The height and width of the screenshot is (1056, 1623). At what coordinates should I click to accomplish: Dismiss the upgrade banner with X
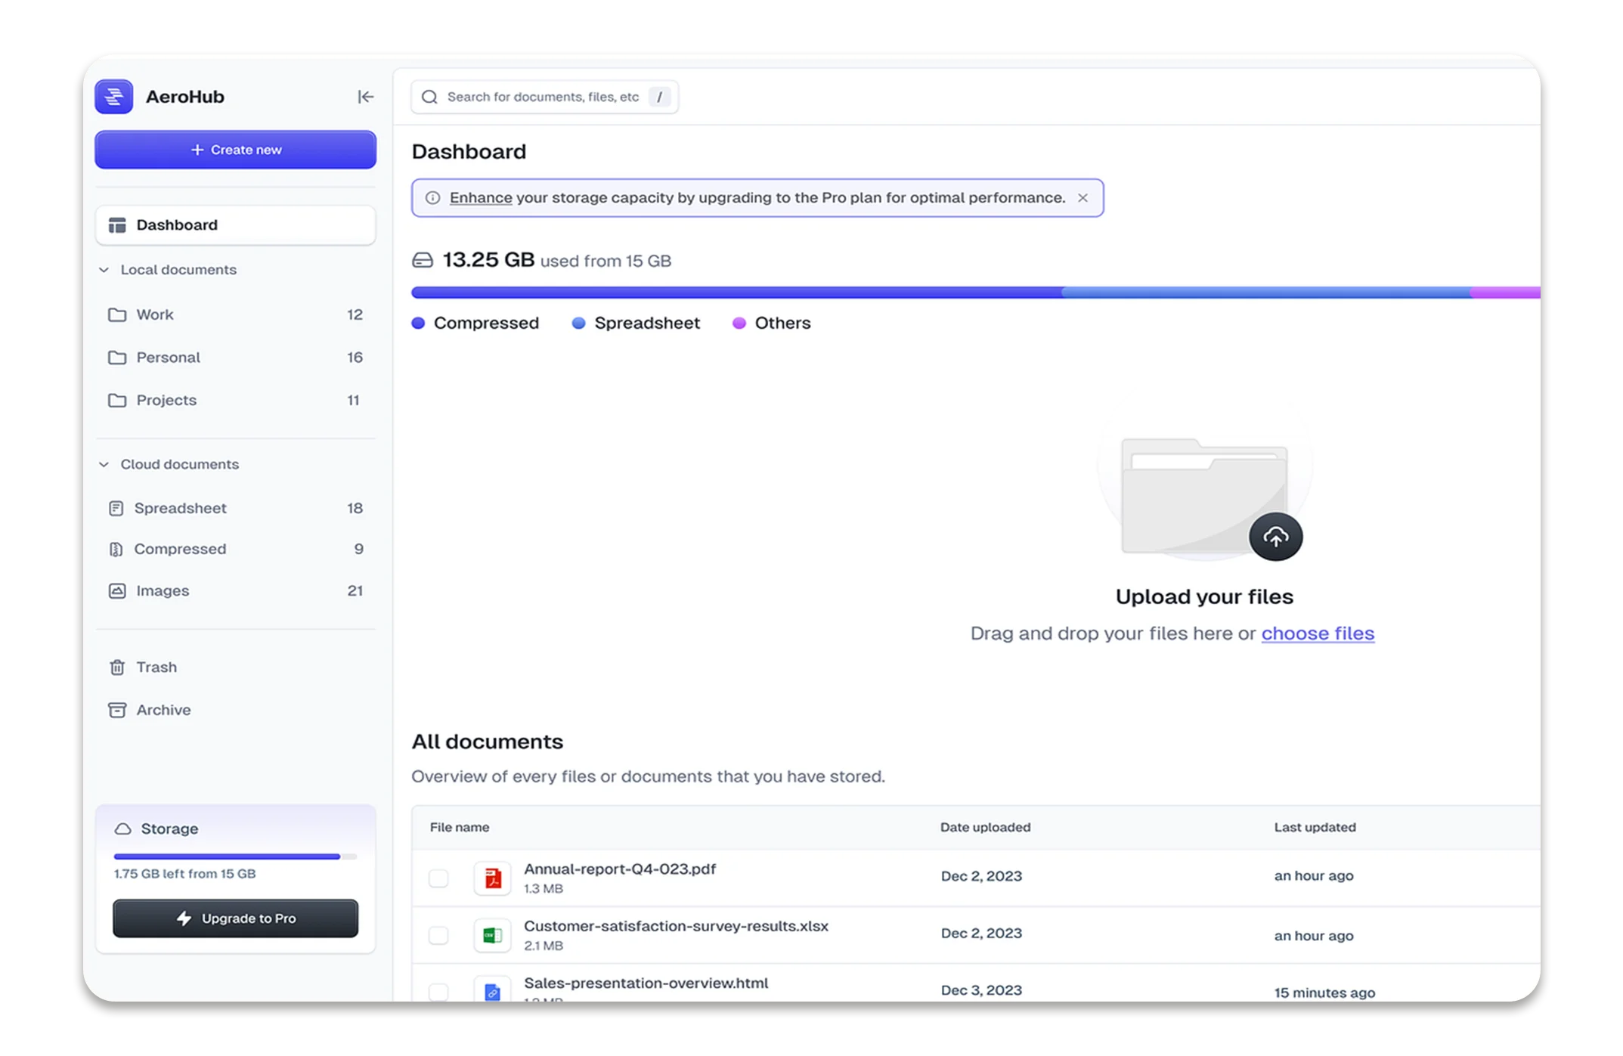coord(1083,198)
